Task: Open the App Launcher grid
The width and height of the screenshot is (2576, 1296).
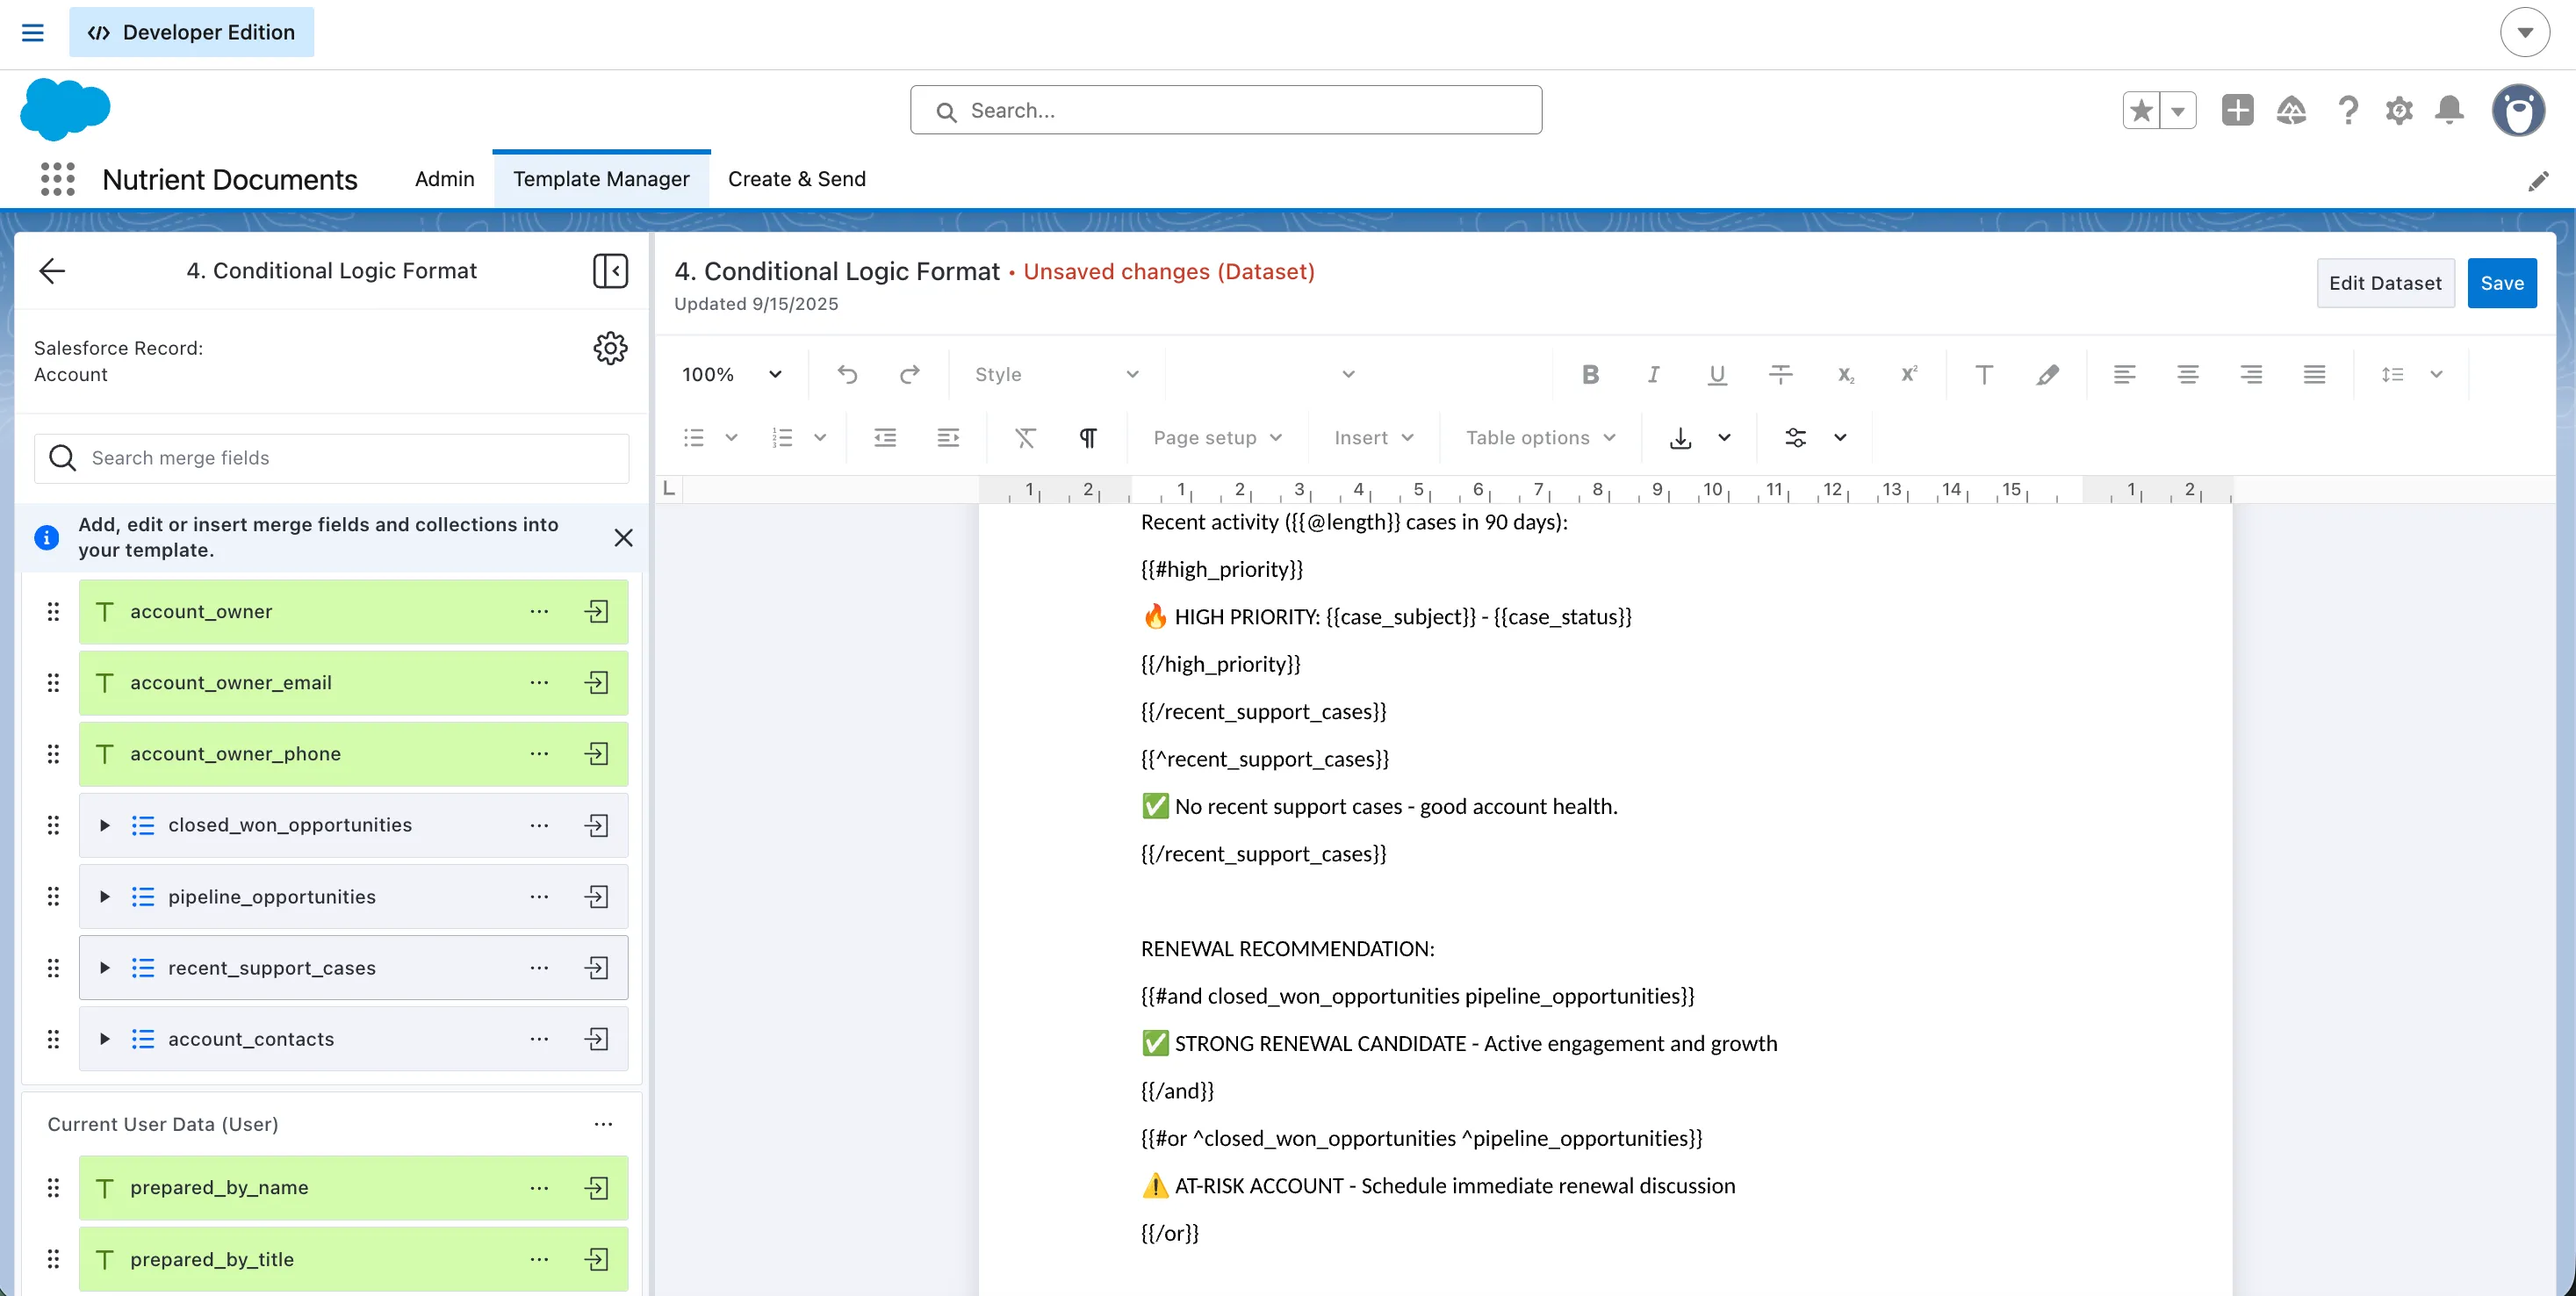Action: pyautogui.click(x=58, y=179)
